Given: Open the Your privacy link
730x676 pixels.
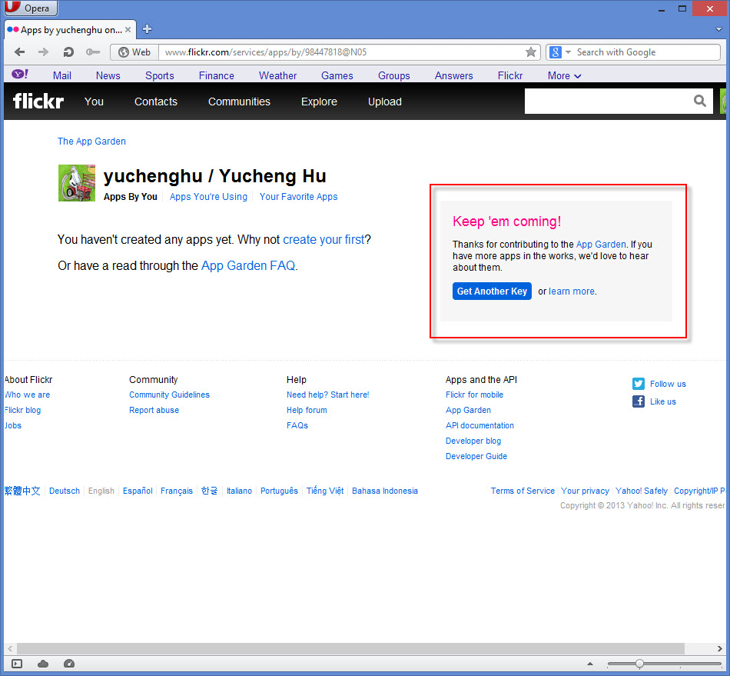Looking at the screenshot, I should pos(586,491).
